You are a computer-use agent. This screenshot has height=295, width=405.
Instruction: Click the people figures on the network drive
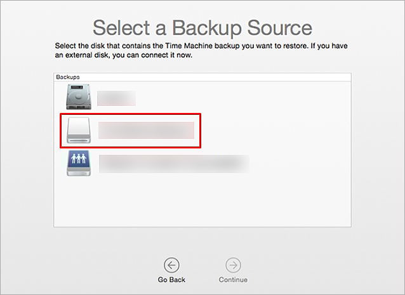(x=79, y=158)
